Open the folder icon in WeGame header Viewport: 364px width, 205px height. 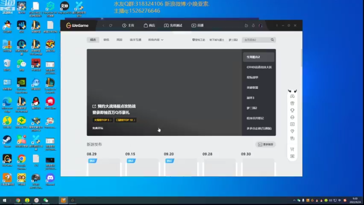[246, 26]
